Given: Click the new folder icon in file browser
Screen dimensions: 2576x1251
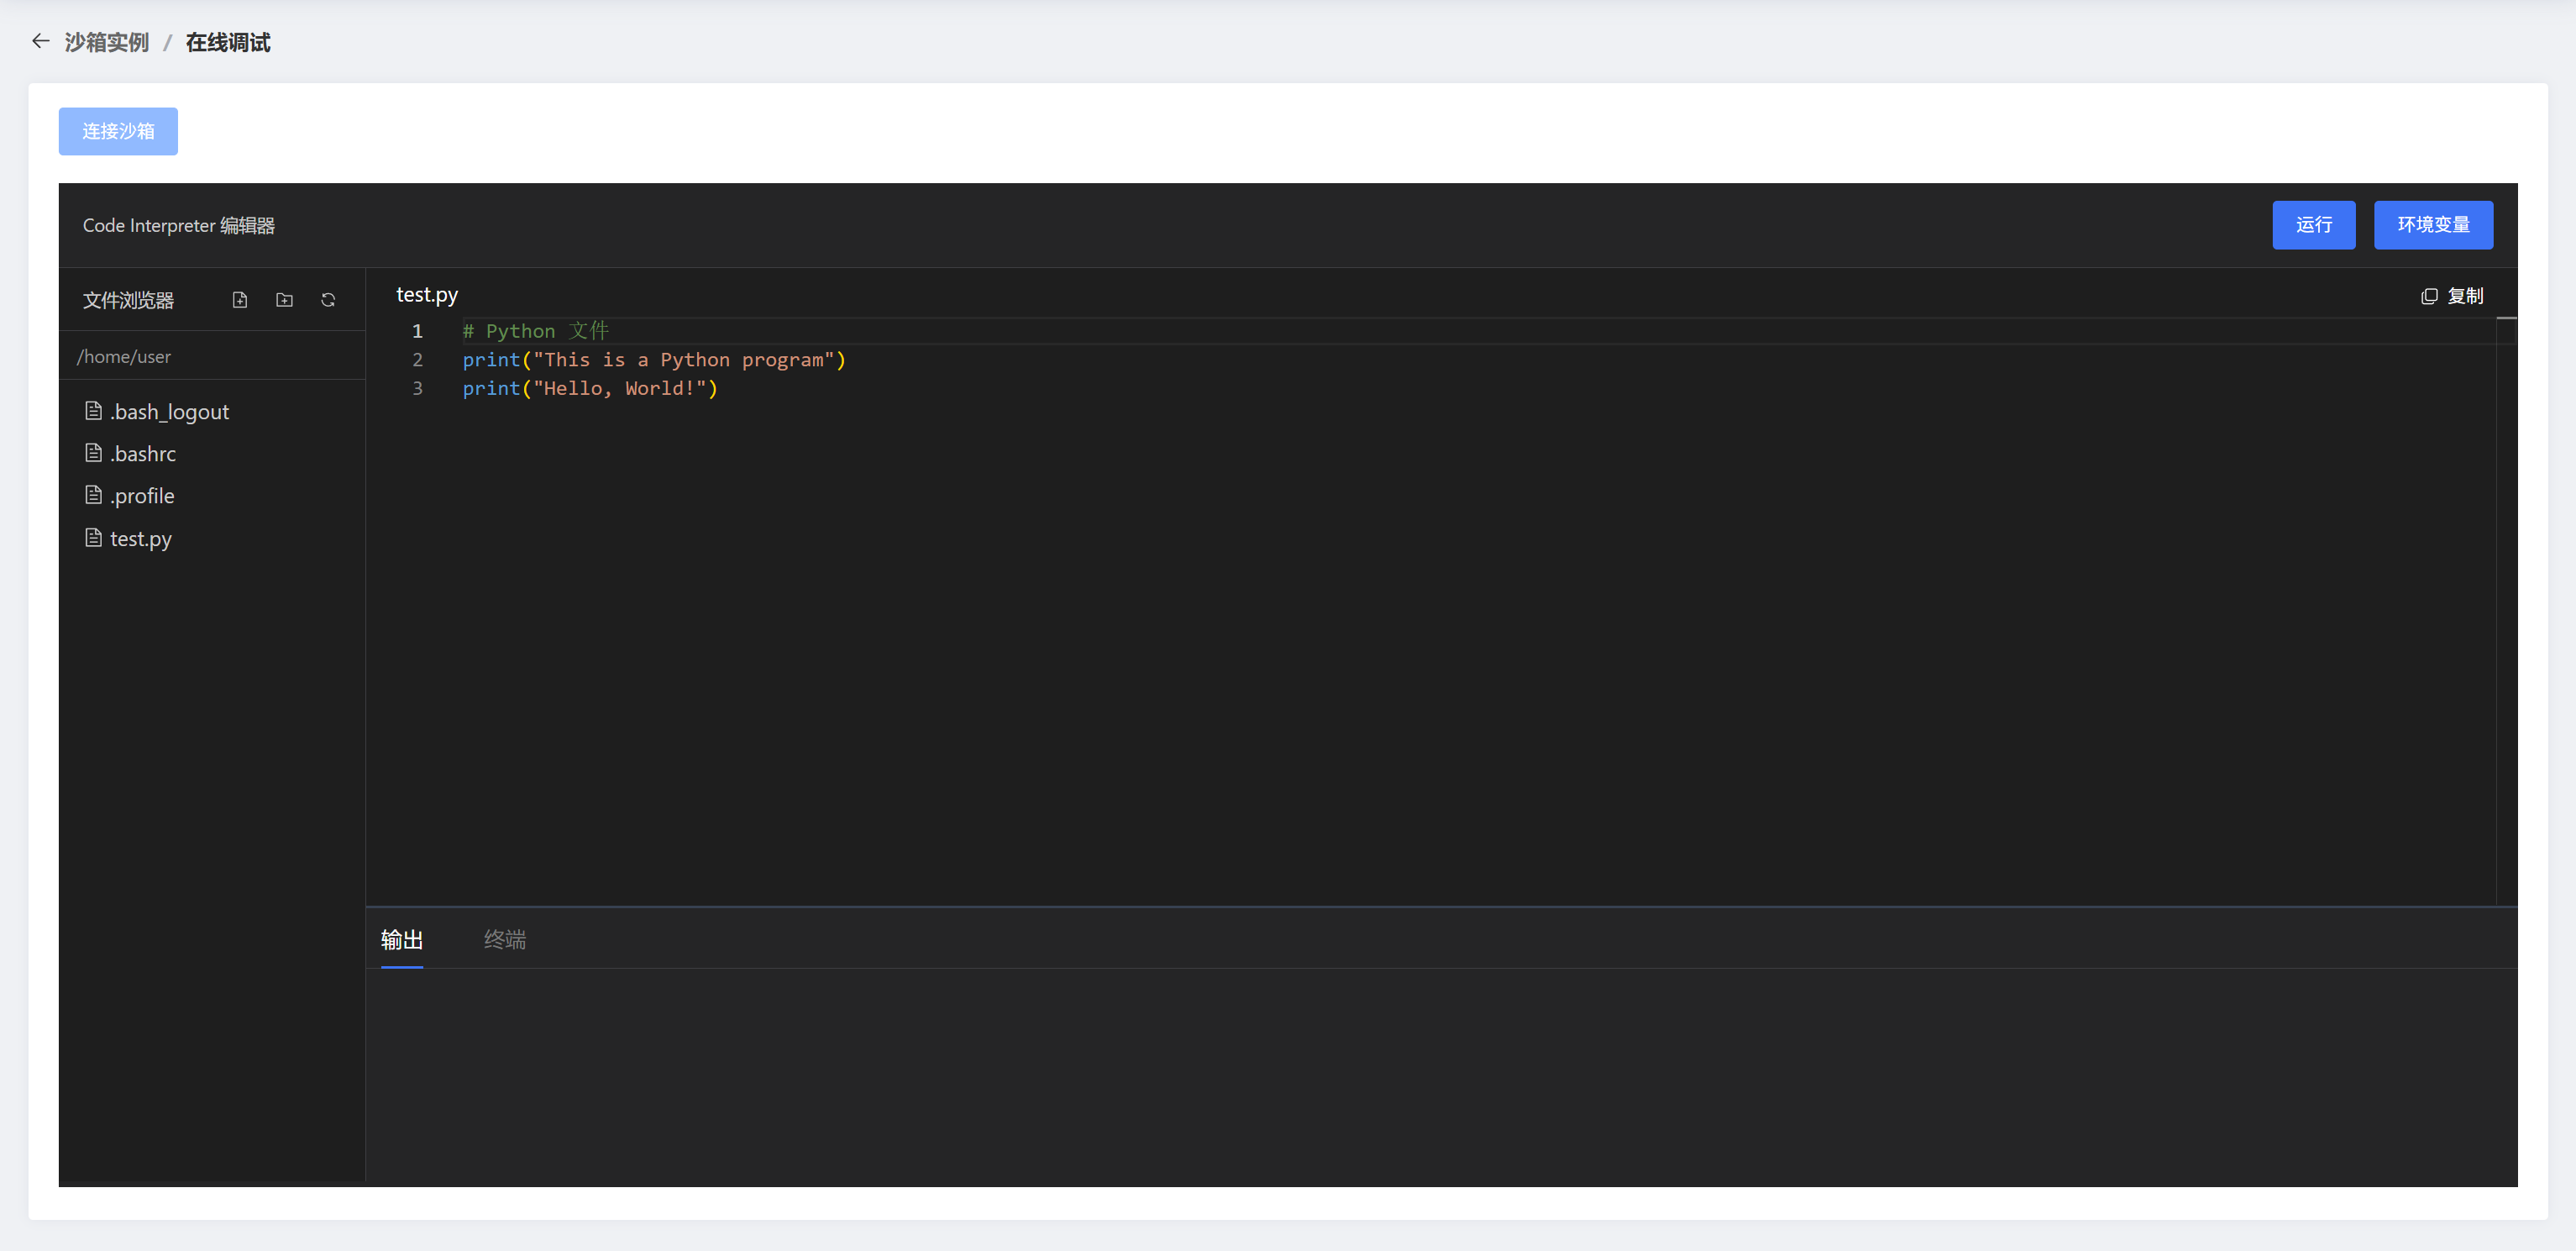Looking at the screenshot, I should (284, 300).
